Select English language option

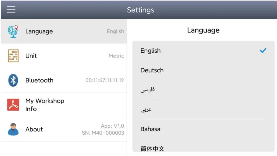(203, 51)
